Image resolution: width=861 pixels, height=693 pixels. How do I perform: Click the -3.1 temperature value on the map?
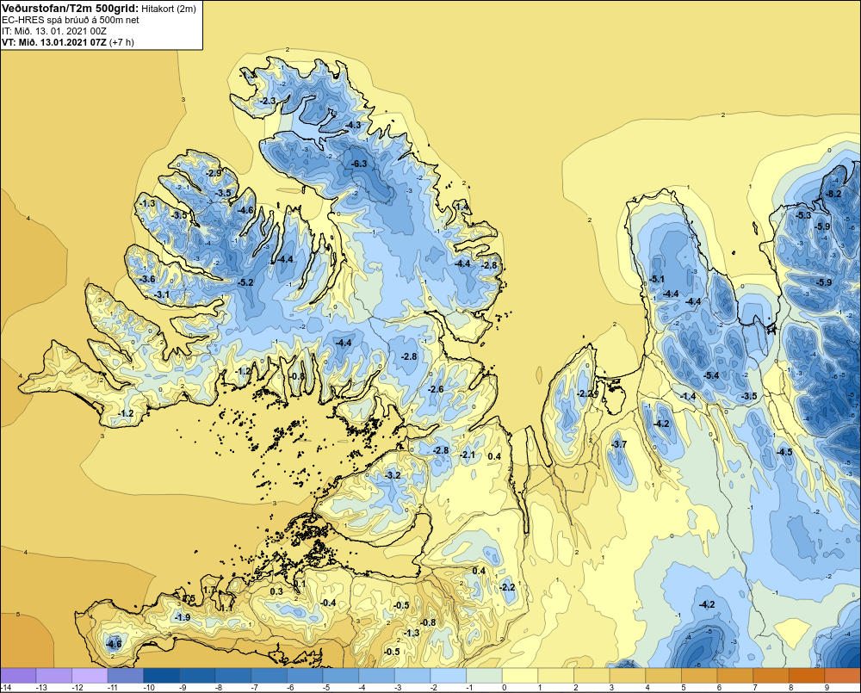pos(162,295)
